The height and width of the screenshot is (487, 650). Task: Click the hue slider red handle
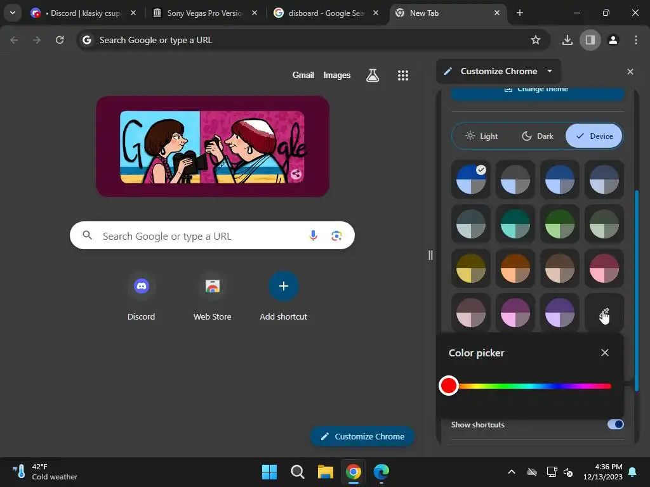coord(449,386)
